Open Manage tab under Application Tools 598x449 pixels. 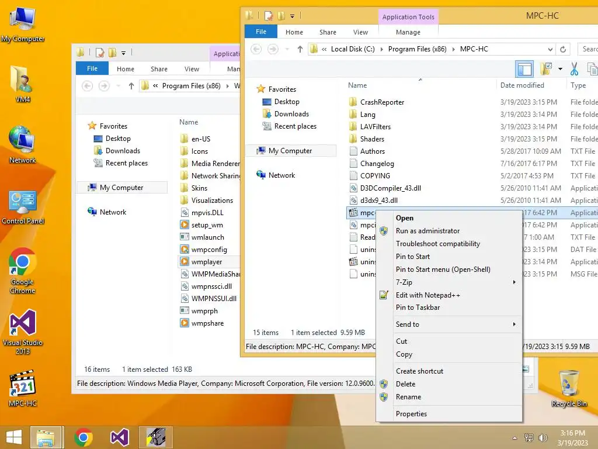pyautogui.click(x=408, y=32)
